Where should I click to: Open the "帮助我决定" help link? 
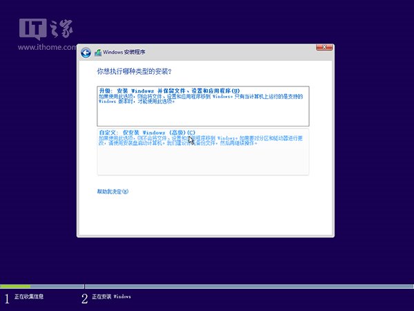112,191
